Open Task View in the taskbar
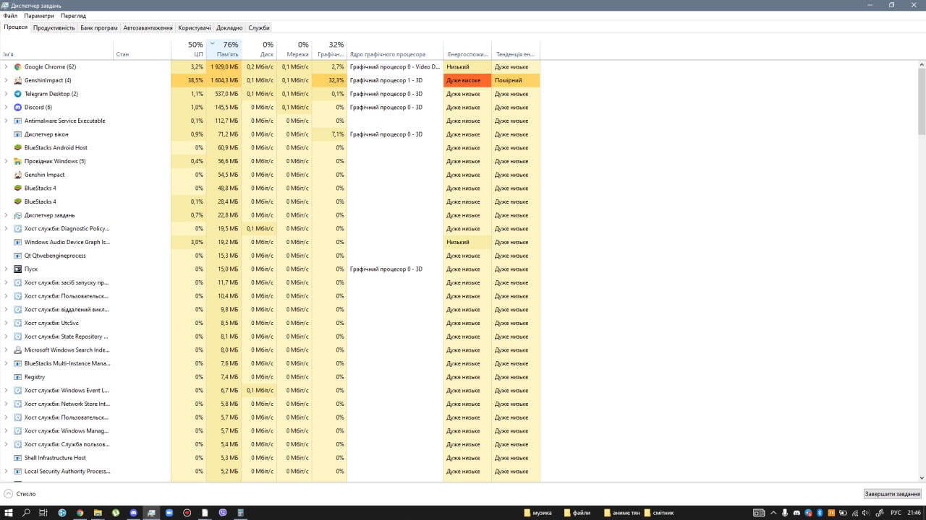 [x=43, y=513]
